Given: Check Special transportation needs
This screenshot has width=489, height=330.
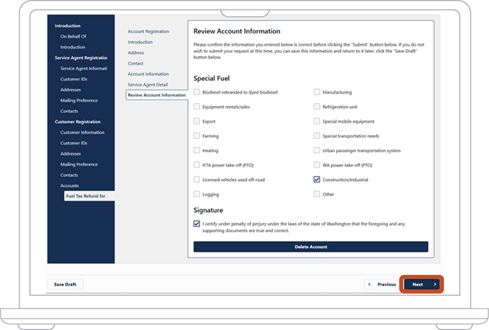Looking at the screenshot, I should (x=317, y=135).
